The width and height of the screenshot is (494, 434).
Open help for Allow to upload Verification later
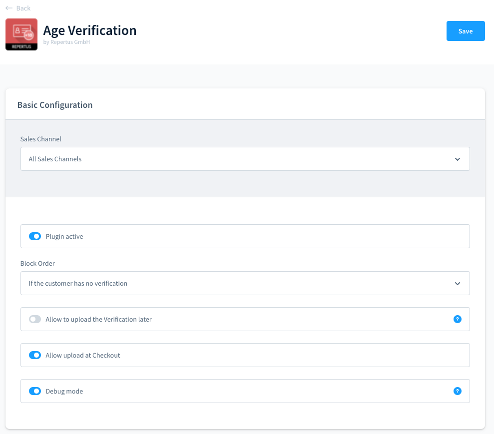457,319
